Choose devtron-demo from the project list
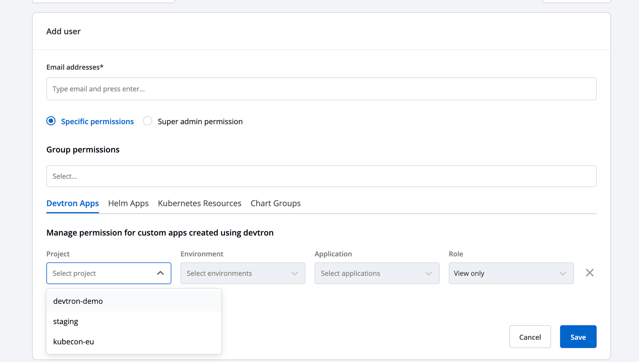The image size is (639, 362). (134, 301)
